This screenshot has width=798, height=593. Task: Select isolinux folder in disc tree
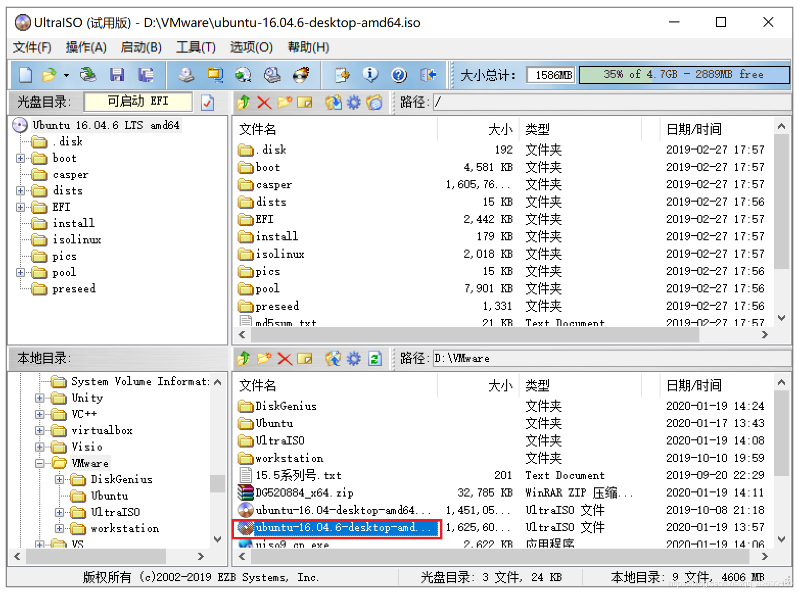77,240
